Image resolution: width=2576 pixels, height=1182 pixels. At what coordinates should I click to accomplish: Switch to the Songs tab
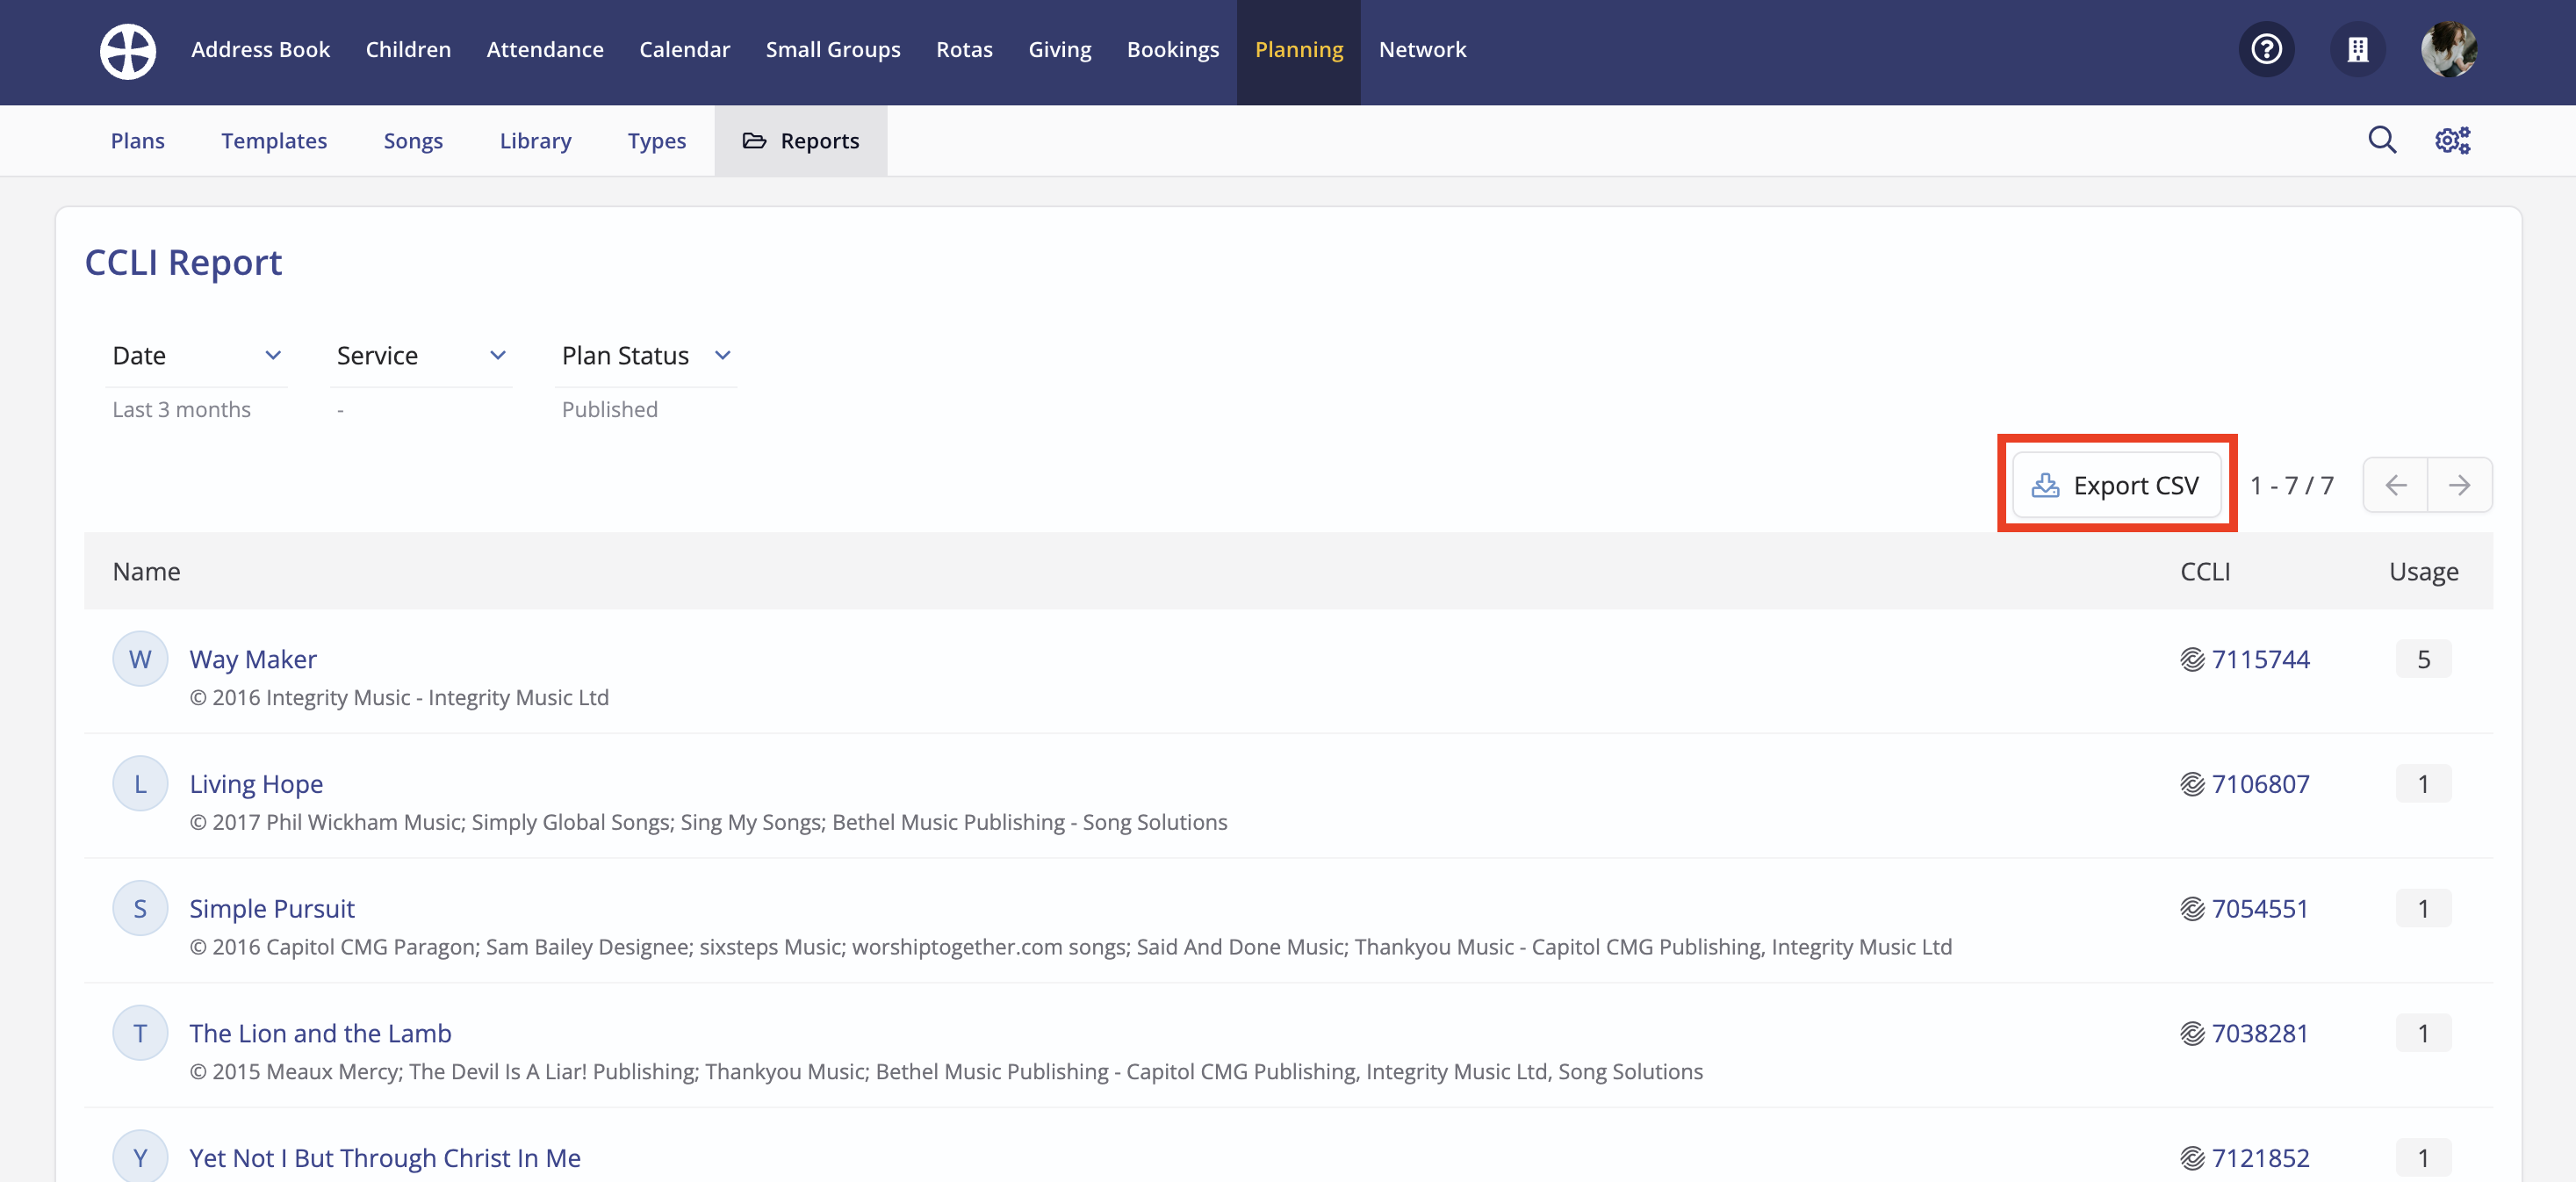click(413, 141)
